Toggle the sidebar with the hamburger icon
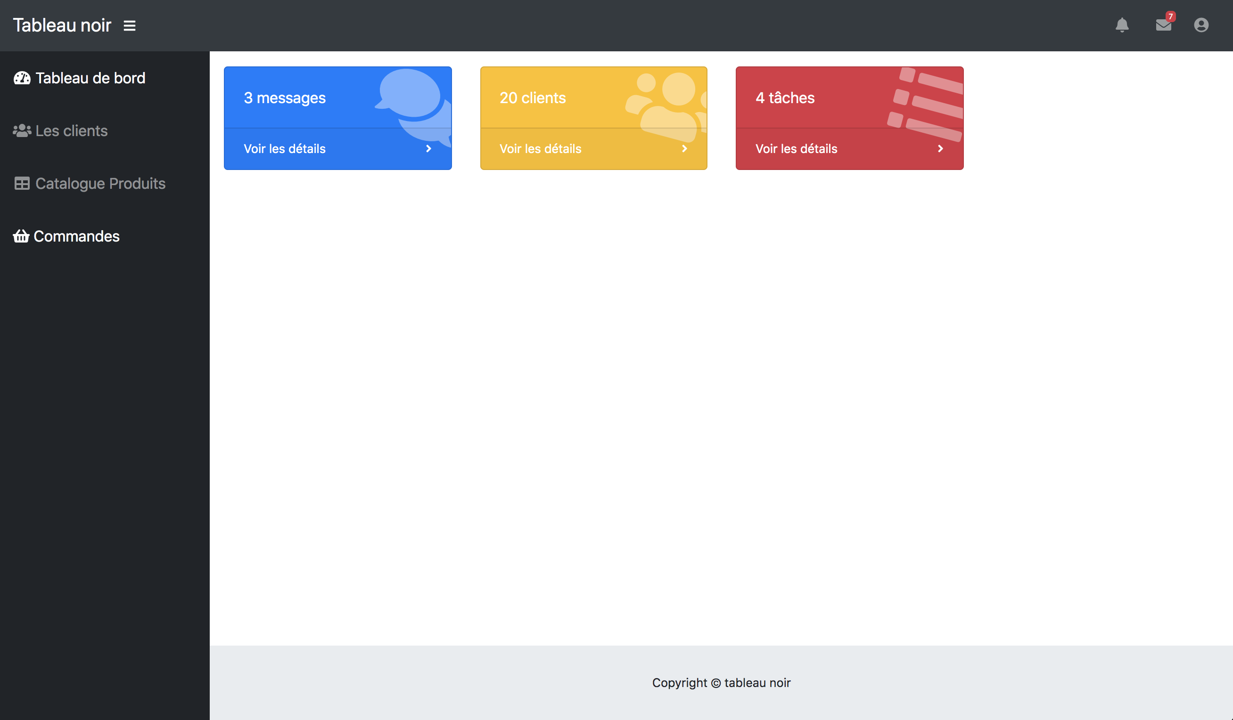This screenshot has height=720, width=1233. coord(129,25)
